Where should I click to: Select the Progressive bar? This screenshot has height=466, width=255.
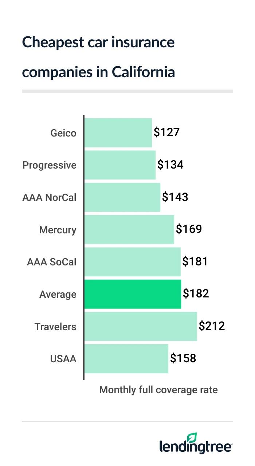tap(120, 165)
